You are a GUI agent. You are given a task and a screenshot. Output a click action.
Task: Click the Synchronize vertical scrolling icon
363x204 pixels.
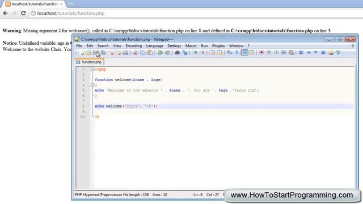coord(212,53)
